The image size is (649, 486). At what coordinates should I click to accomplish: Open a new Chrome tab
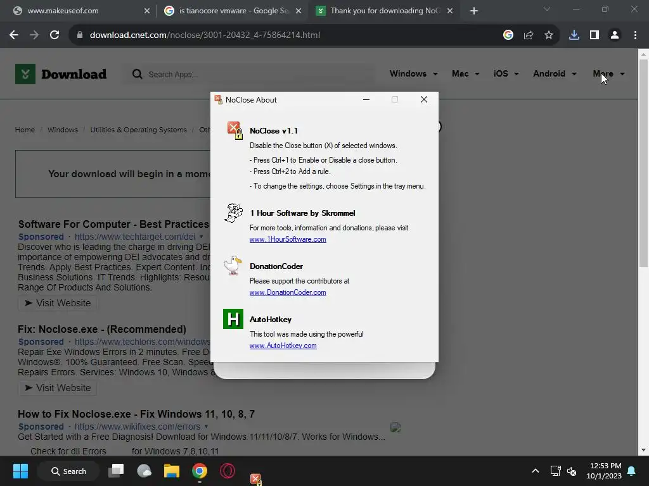click(x=474, y=11)
